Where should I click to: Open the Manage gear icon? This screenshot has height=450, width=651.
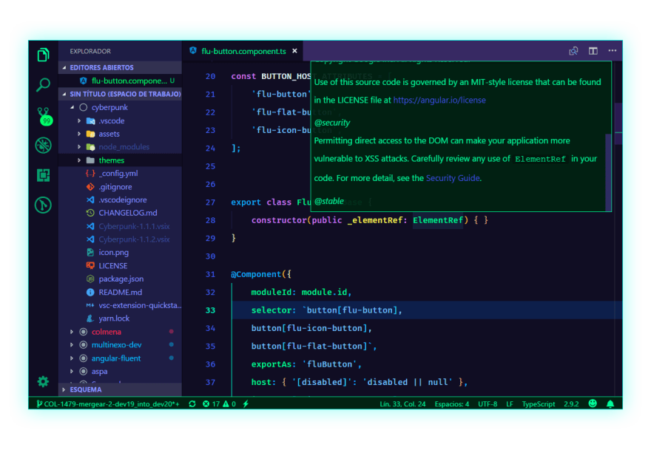[43, 381]
